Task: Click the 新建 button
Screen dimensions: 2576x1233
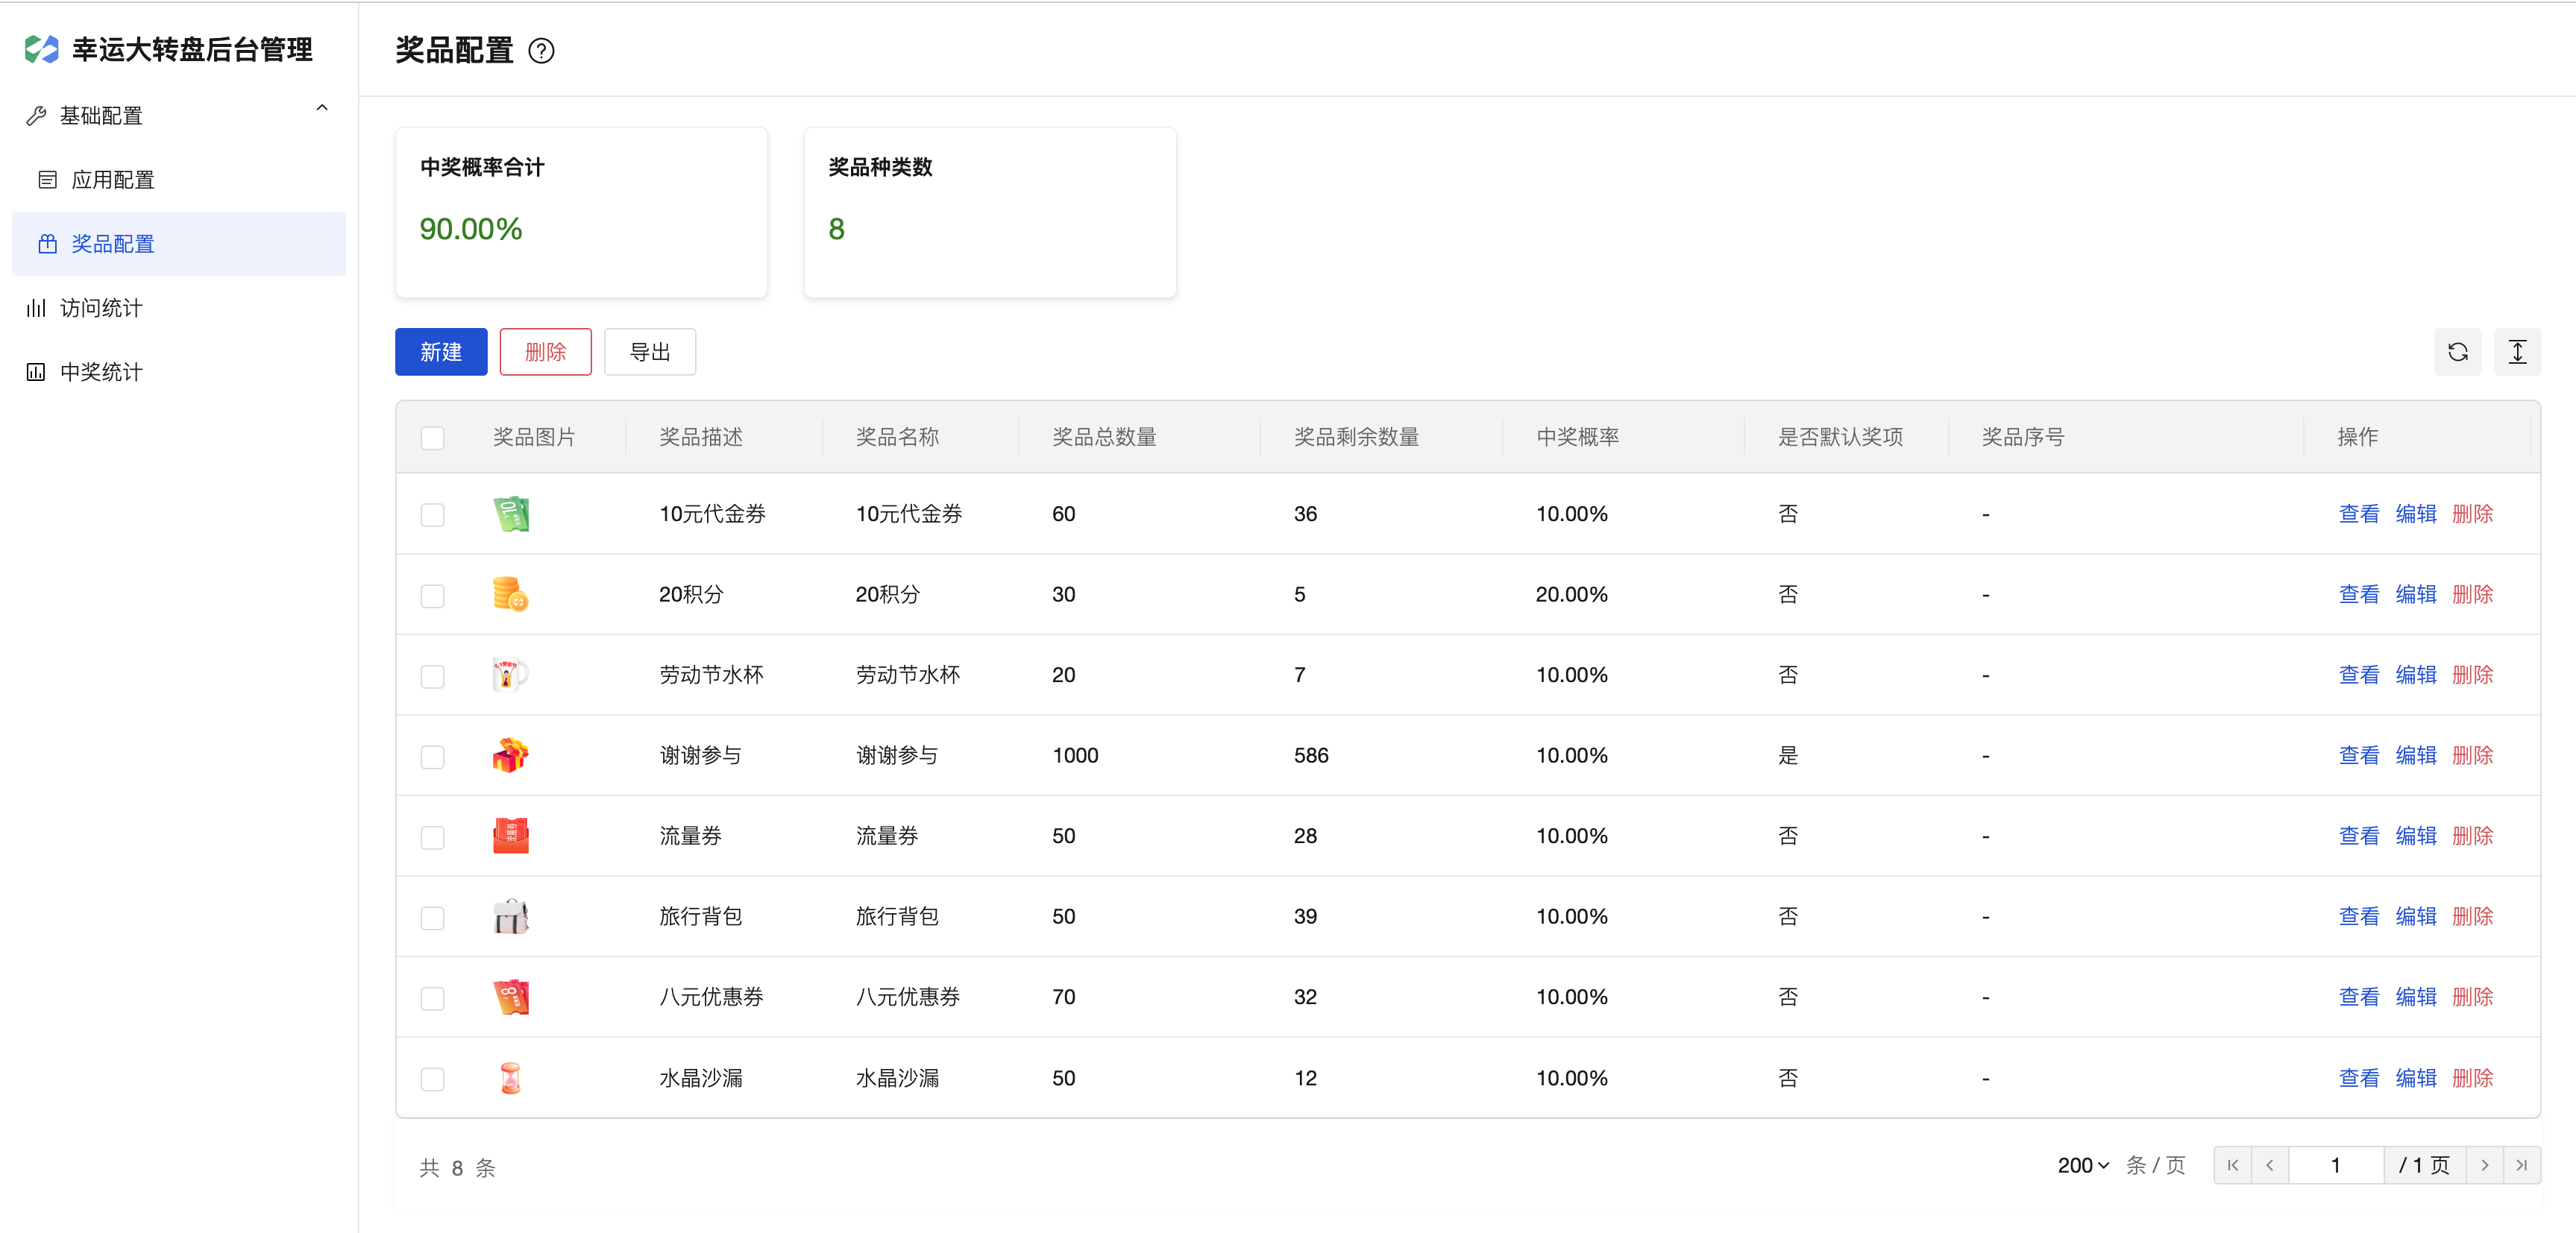Action: point(441,352)
